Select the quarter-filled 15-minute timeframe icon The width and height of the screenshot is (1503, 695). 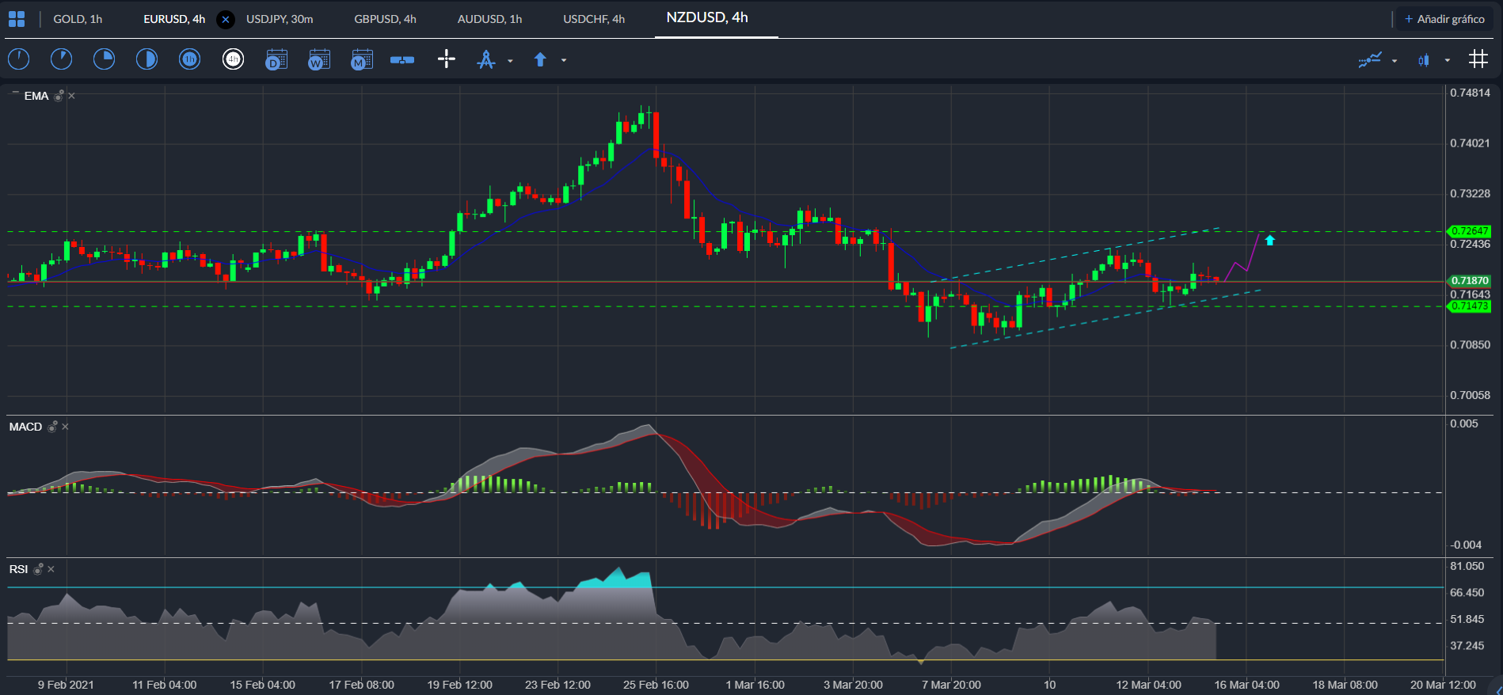coord(104,59)
